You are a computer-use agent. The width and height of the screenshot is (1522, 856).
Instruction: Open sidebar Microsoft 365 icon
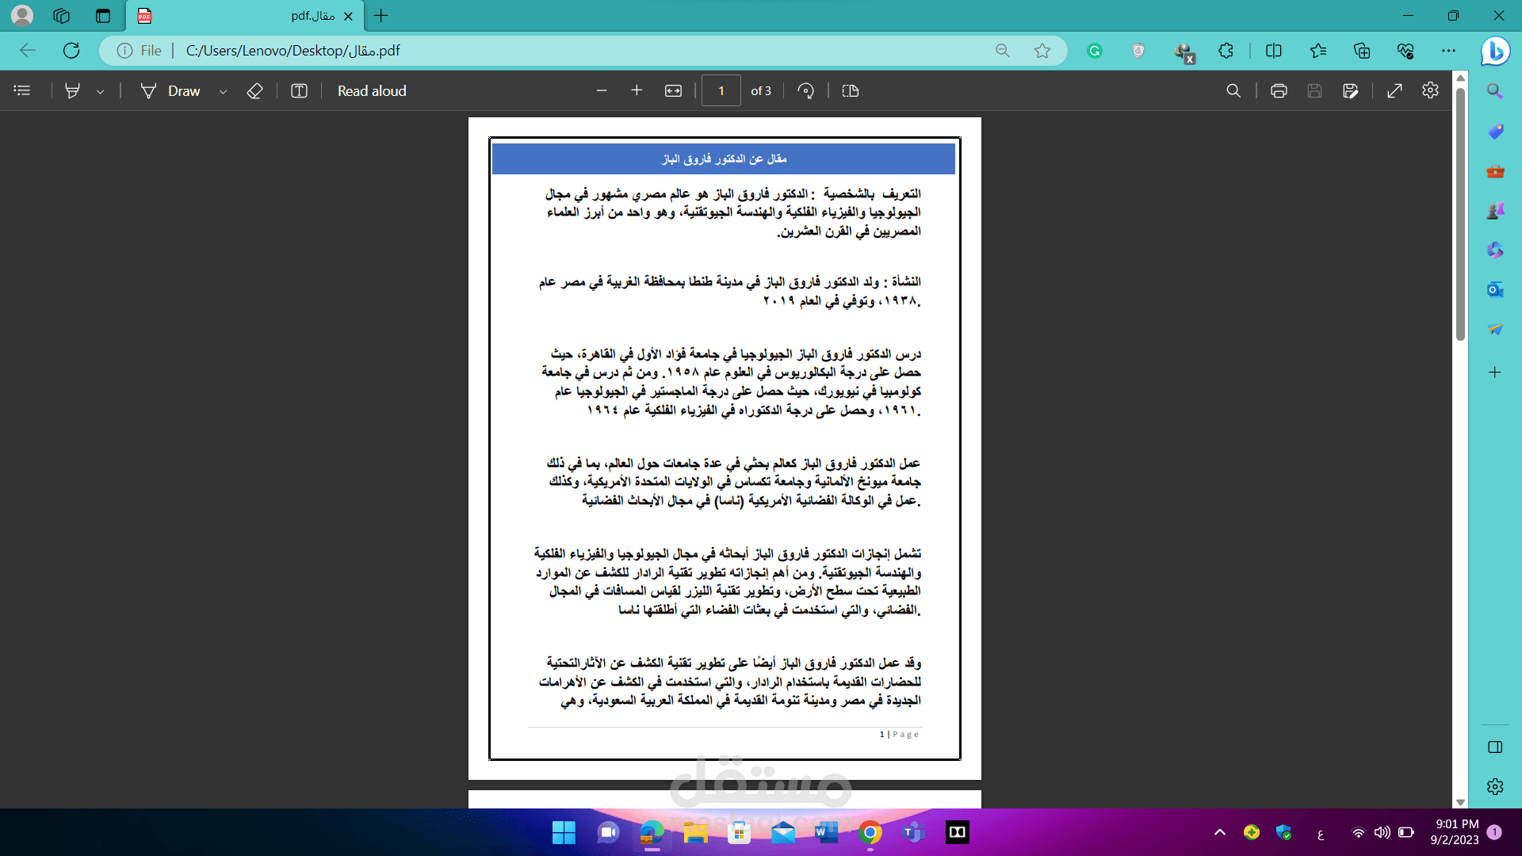click(x=1495, y=250)
